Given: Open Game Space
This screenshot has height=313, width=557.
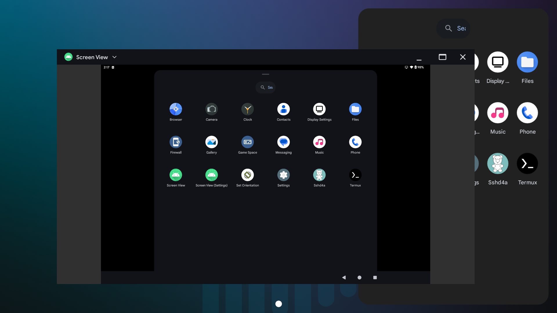Looking at the screenshot, I should (x=247, y=142).
